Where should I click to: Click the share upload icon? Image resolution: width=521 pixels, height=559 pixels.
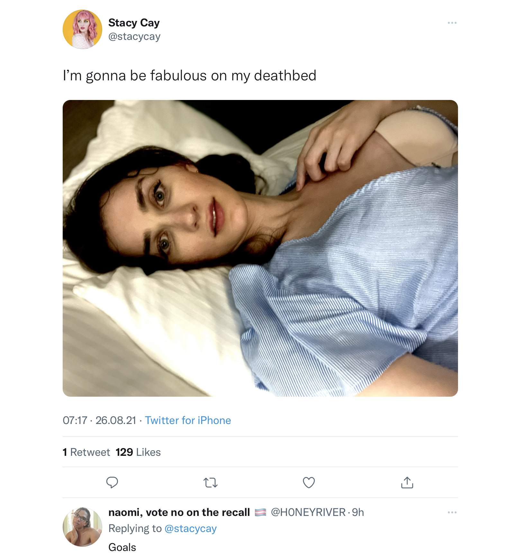[407, 482]
